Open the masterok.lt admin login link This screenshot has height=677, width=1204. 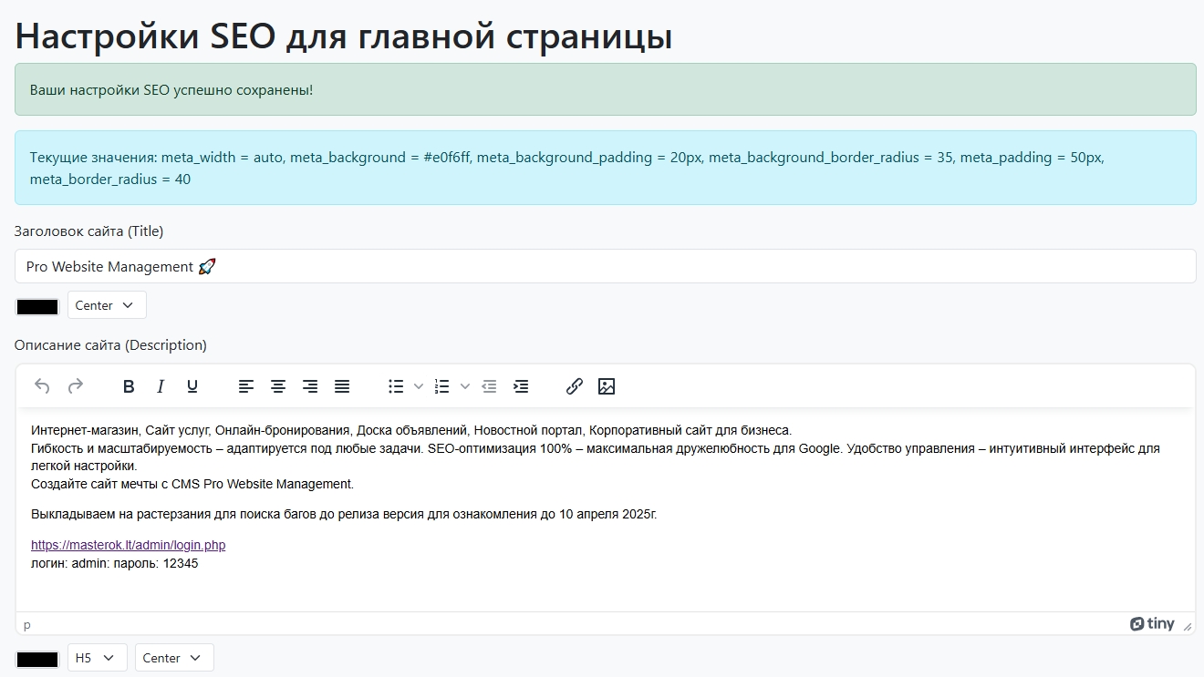click(x=128, y=545)
